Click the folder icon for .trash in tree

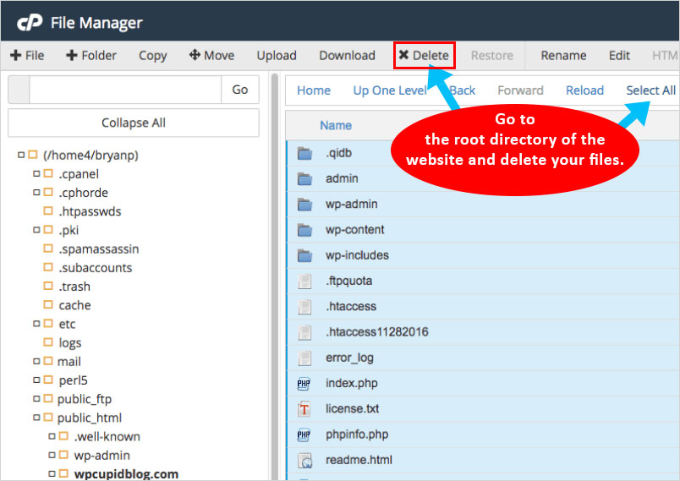pyautogui.click(x=49, y=287)
